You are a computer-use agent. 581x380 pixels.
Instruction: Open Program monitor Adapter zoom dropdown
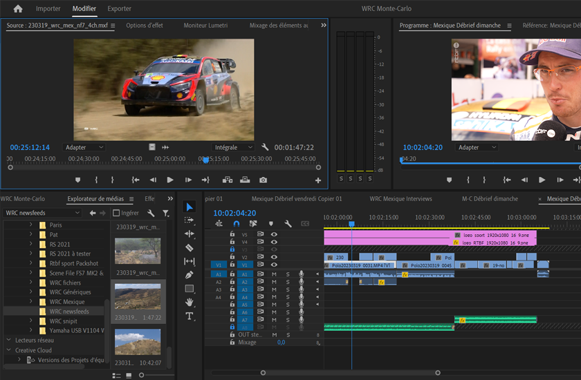(x=477, y=147)
